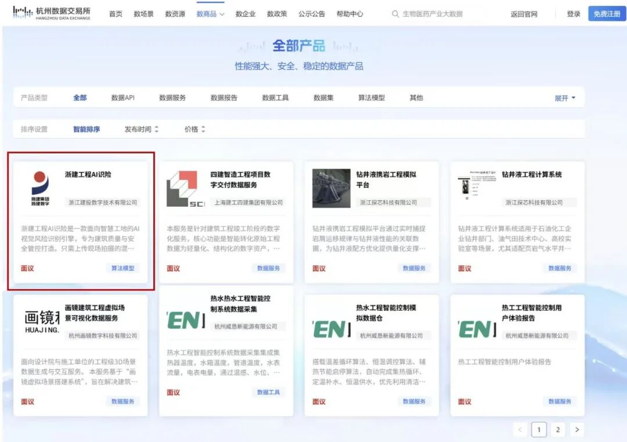Viewport: 627px width, 442px height.
Task: Go to next page arrow
Action: click(x=577, y=430)
